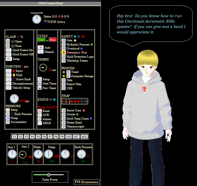Click the pink Trend radio indicator
This screenshot has height=186, width=197.
click(x=64, y=72)
